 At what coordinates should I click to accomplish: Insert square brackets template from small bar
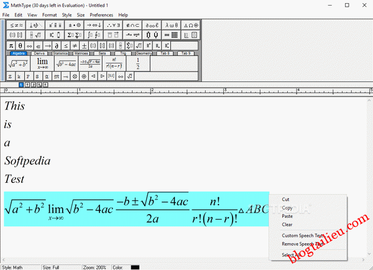tap(102, 45)
